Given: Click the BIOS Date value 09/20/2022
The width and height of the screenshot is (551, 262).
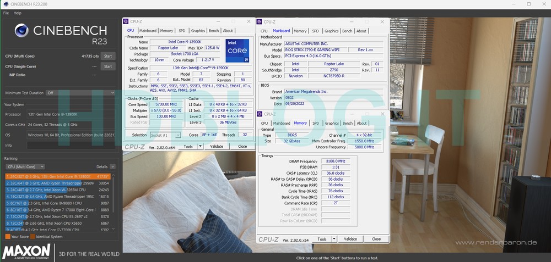Looking at the screenshot, I should point(333,104).
